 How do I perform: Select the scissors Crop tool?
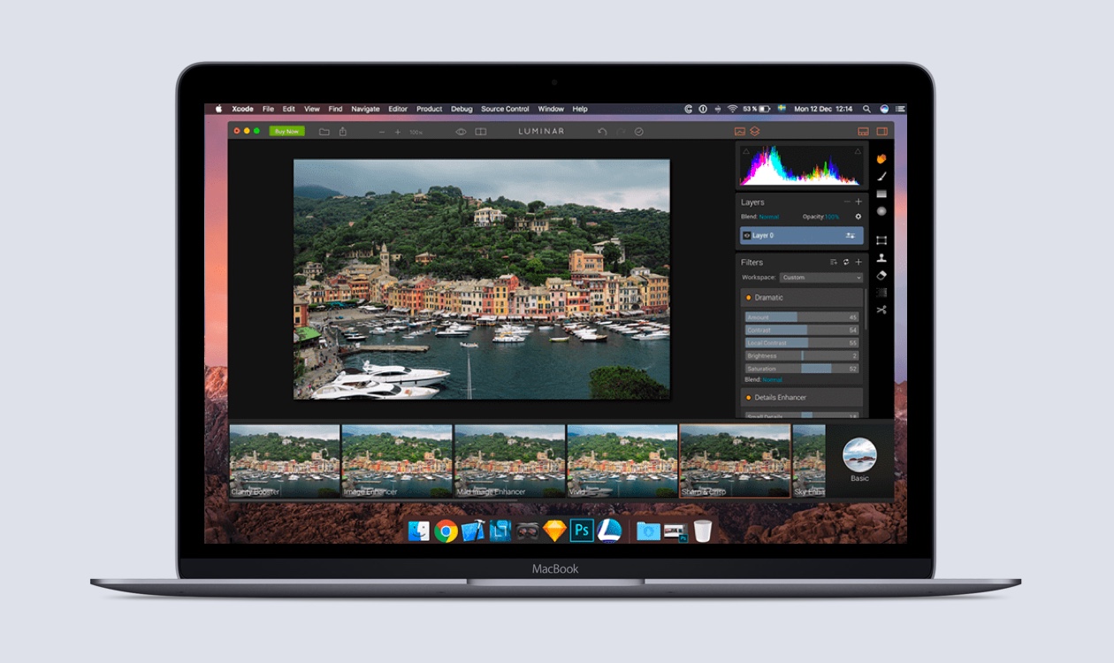[x=881, y=310]
